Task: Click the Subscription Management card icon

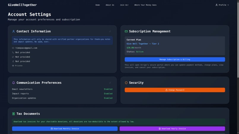Action: point(126,31)
